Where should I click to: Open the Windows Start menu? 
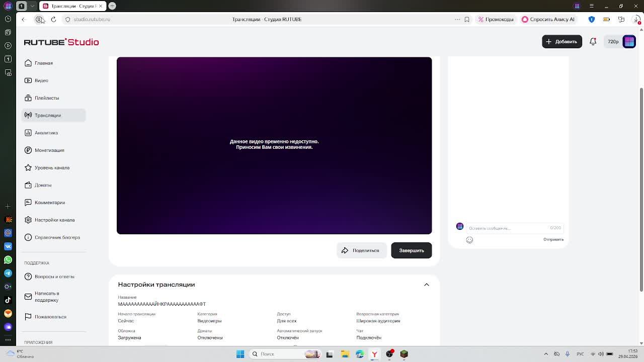point(240,354)
